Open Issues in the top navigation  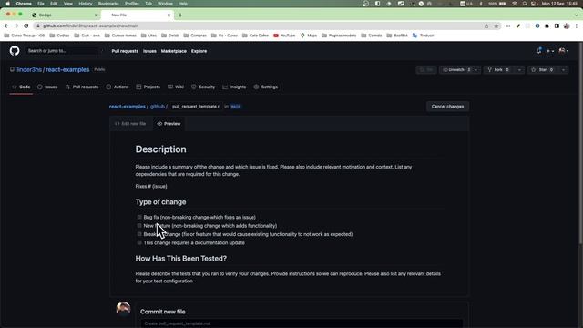pos(149,51)
